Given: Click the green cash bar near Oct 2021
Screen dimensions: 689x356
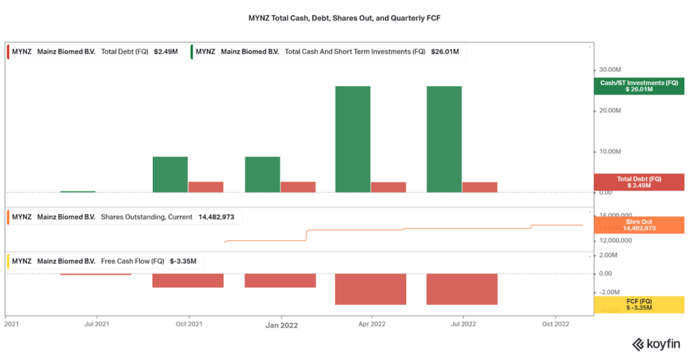Looking at the screenshot, I should coord(170,174).
